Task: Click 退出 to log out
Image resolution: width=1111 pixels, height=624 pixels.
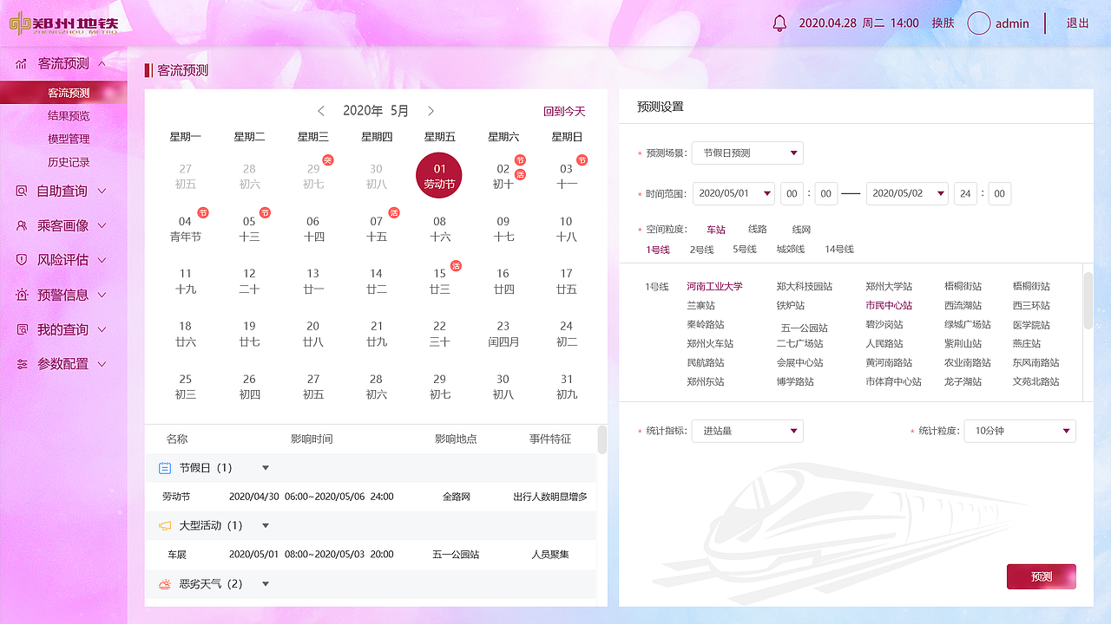Action: point(1077,23)
